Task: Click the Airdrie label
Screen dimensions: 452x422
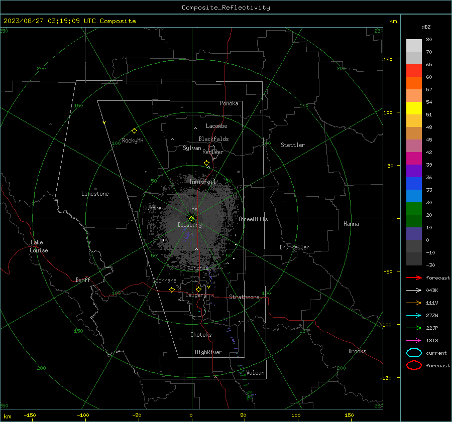Action: point(198,268)
